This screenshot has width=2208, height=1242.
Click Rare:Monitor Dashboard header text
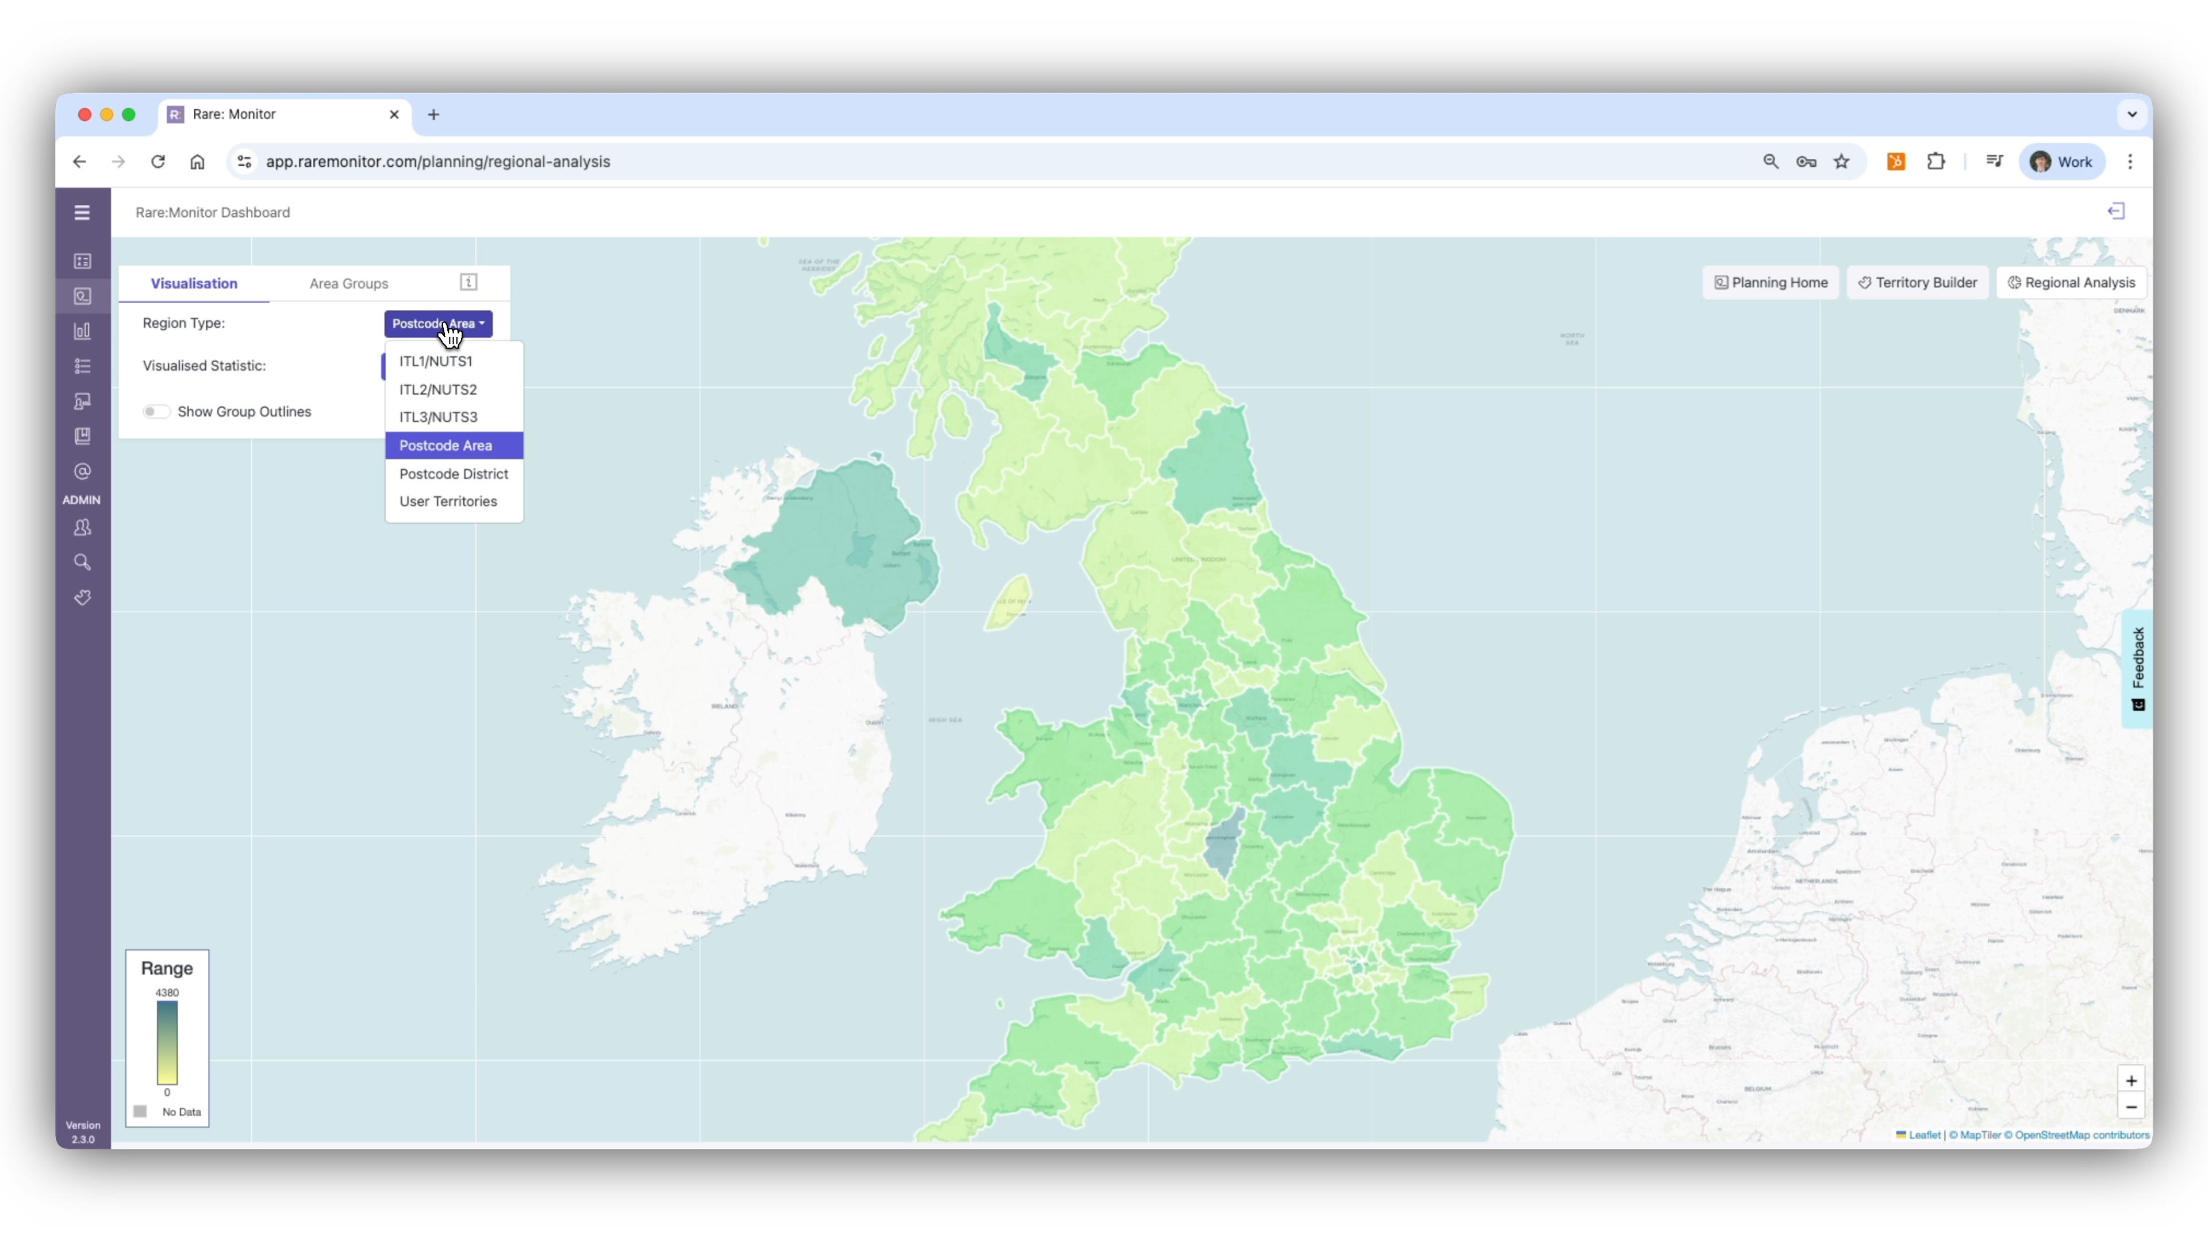[213, 213]
